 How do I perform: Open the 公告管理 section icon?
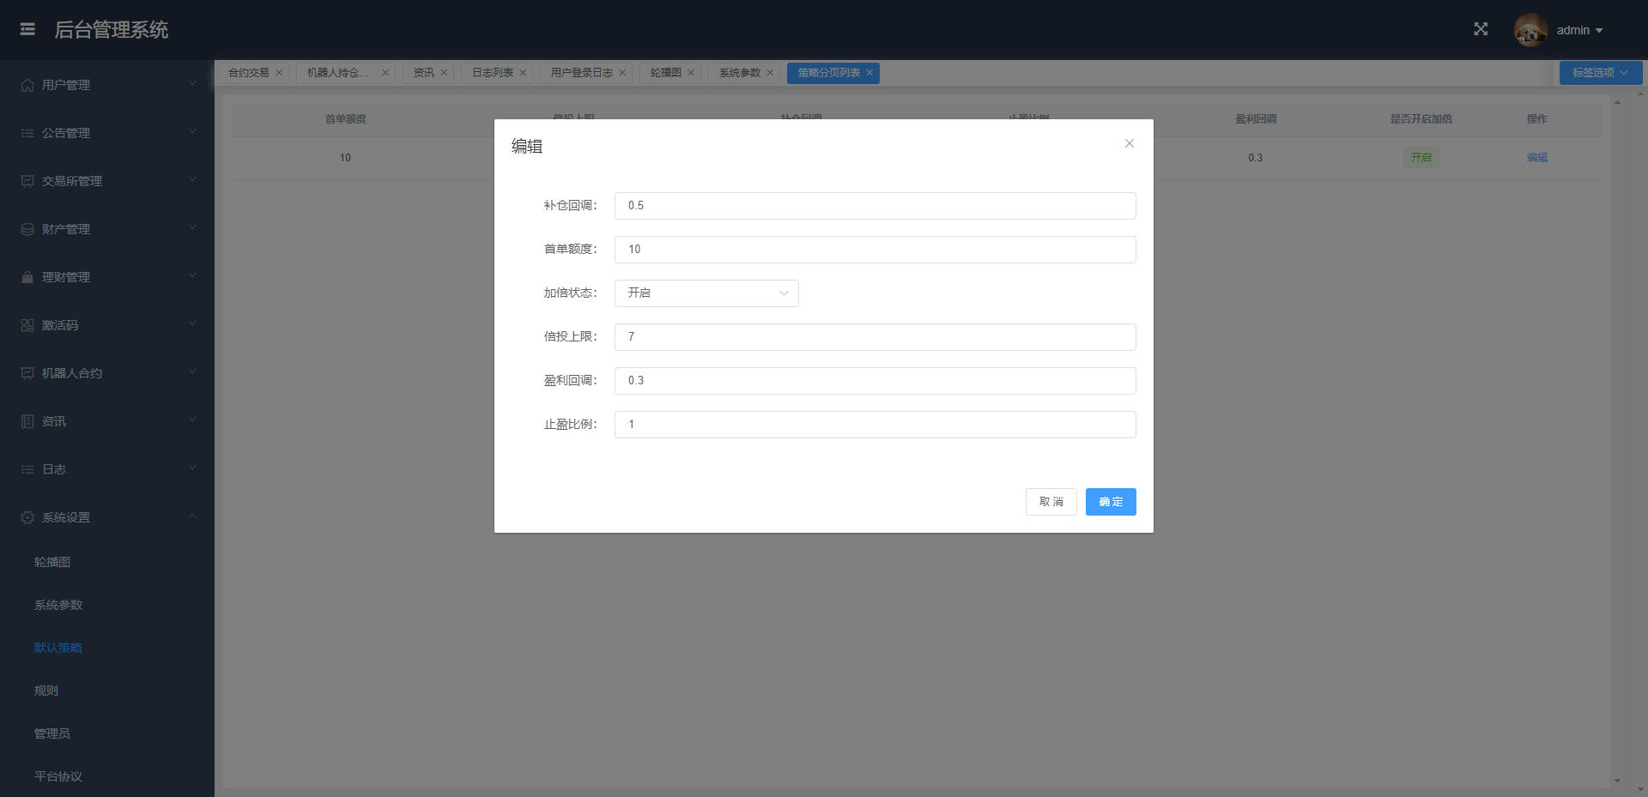26,133
